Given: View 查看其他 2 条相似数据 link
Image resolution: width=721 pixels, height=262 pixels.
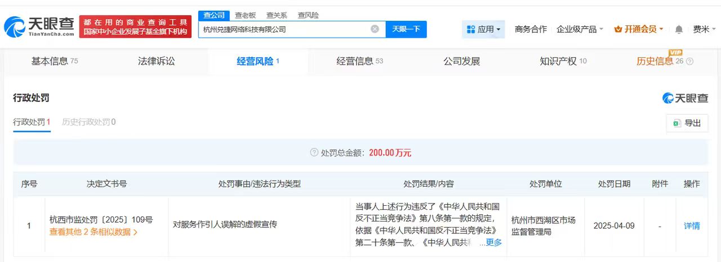Looking at the screenshot, I should [93, 232].
